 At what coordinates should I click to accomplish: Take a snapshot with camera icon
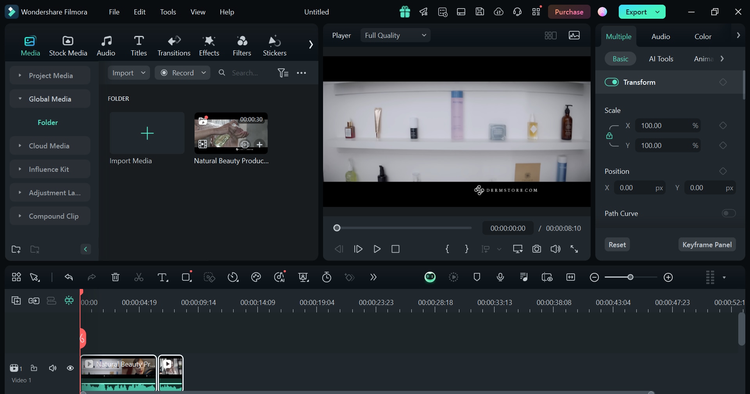537,249
